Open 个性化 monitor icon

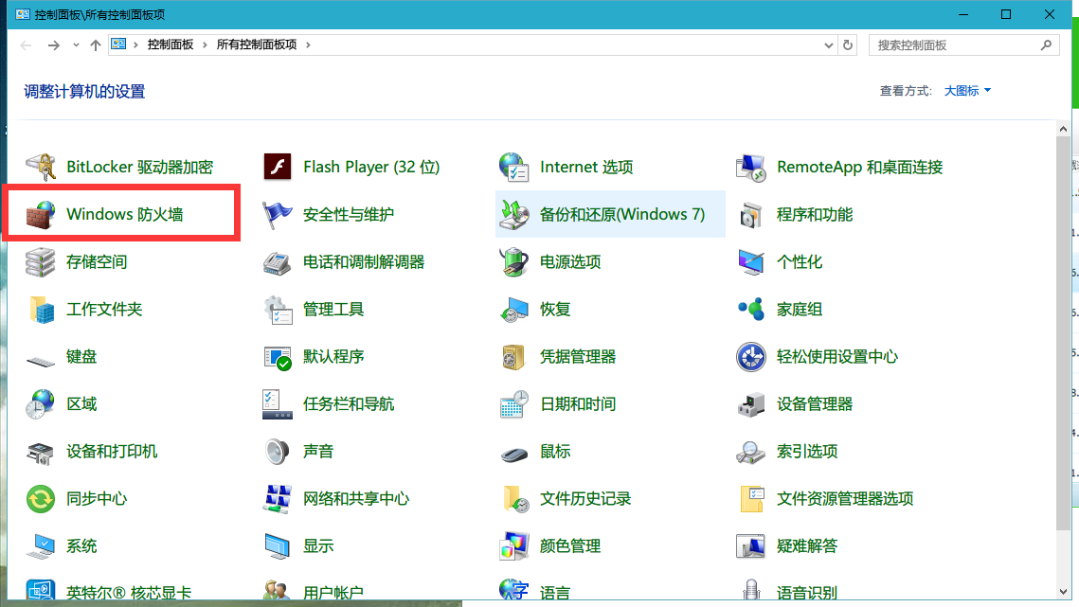point(751,262)
